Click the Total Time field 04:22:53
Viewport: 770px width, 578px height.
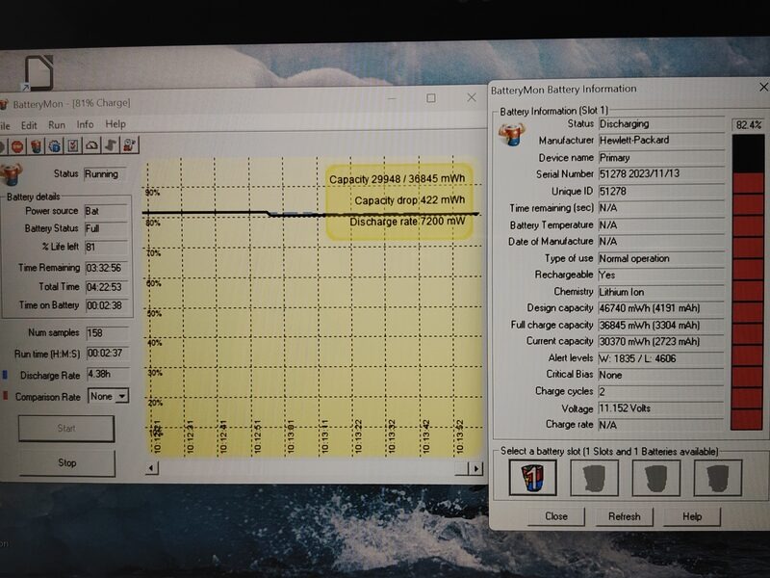tap(107, 286)
